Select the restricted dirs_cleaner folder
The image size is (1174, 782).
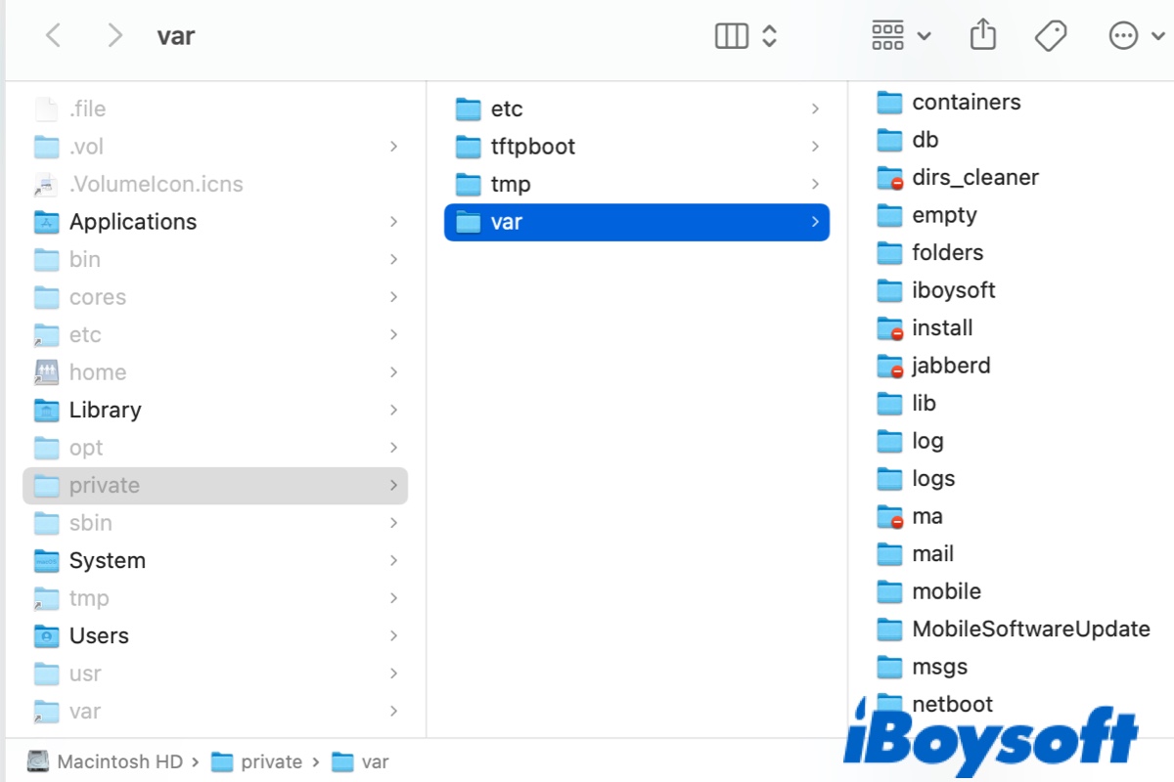(974, 178)
